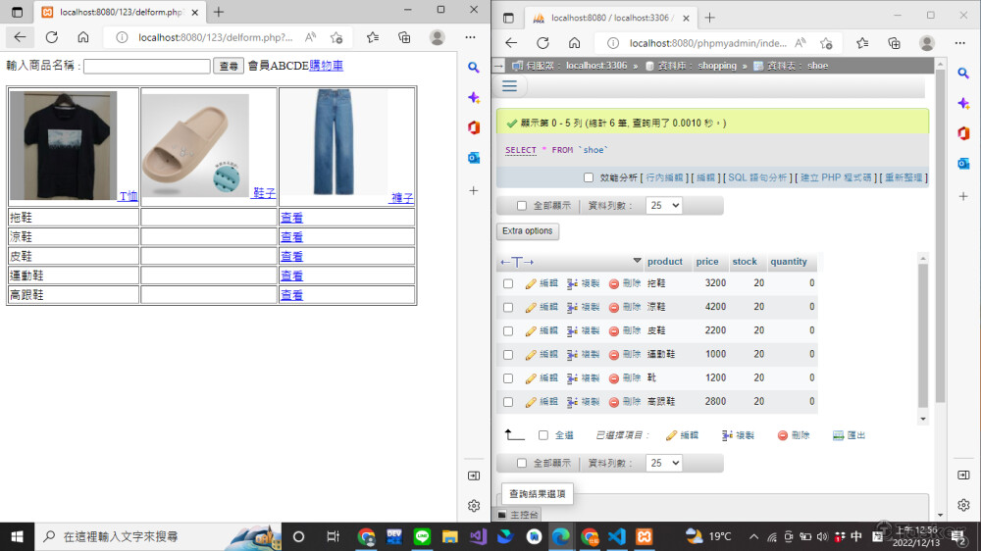Click the red delete icon for 皮鞋 row
The width and height of the screenshot is (981, 551).
point(614,331)
